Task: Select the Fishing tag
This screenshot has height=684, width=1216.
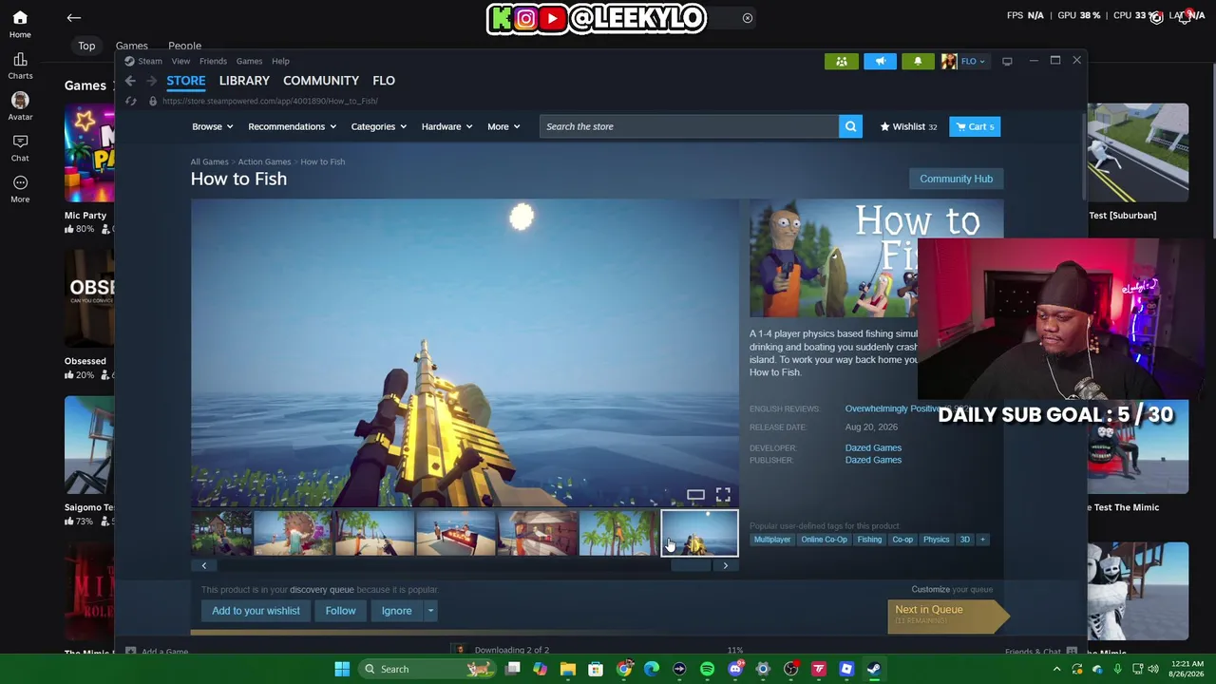Action: pos(869,540)
